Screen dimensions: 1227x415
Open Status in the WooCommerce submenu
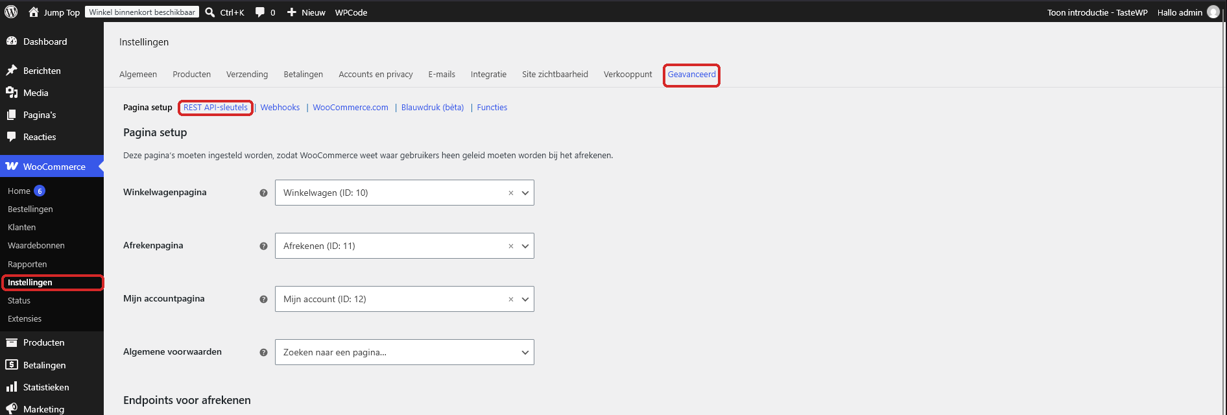(x=19, y=300)
